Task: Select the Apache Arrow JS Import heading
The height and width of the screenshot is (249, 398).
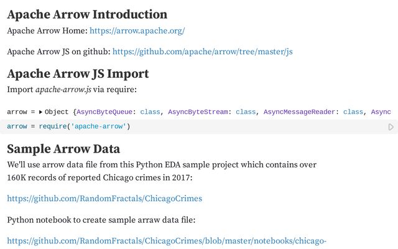Action: tap(78, 74)
